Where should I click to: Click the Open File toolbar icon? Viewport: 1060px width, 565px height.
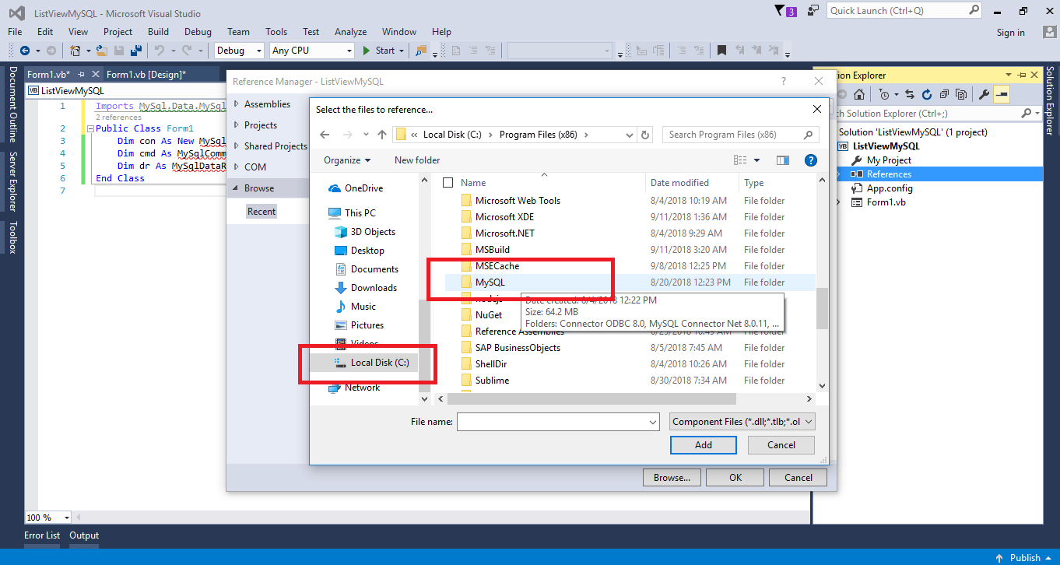click(x=101, y=51)
